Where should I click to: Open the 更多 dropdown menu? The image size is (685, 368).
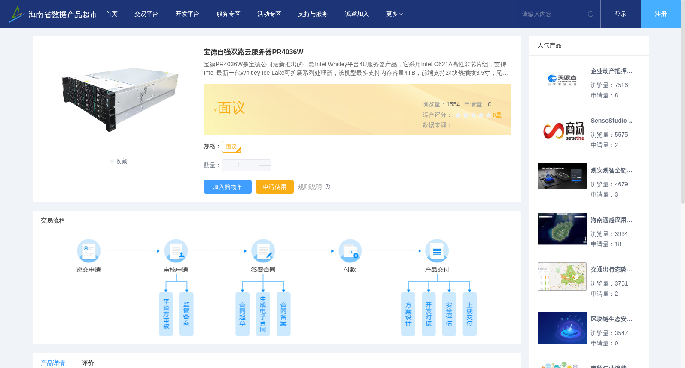click(x=394, y=14)
